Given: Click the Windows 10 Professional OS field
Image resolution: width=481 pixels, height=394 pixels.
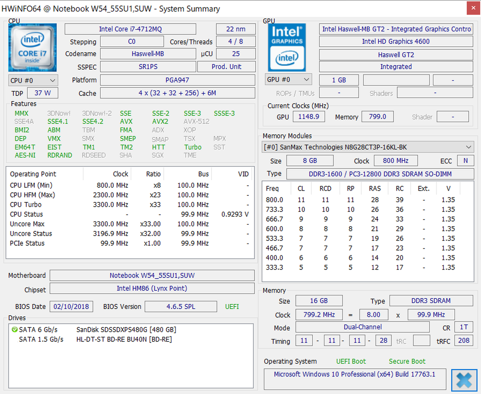Looking at the screenshot, I should [x=355, y=379].
